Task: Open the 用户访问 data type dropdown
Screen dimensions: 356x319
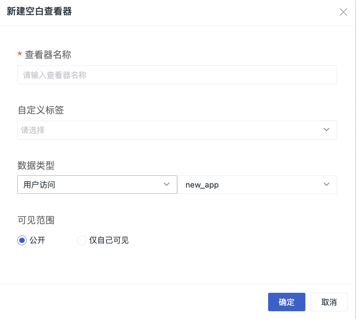Action: pos(97,185)
